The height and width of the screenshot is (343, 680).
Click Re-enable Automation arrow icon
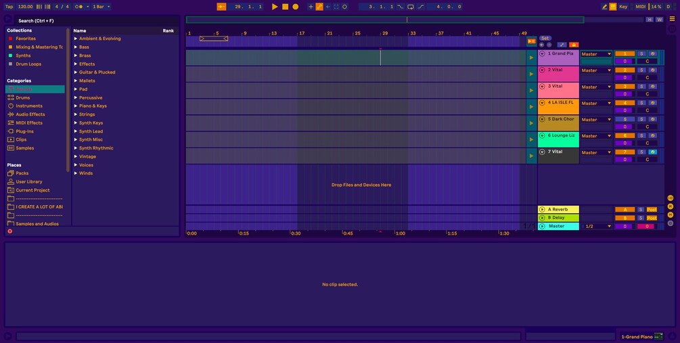pyautogui.click(x=328, y=7)
